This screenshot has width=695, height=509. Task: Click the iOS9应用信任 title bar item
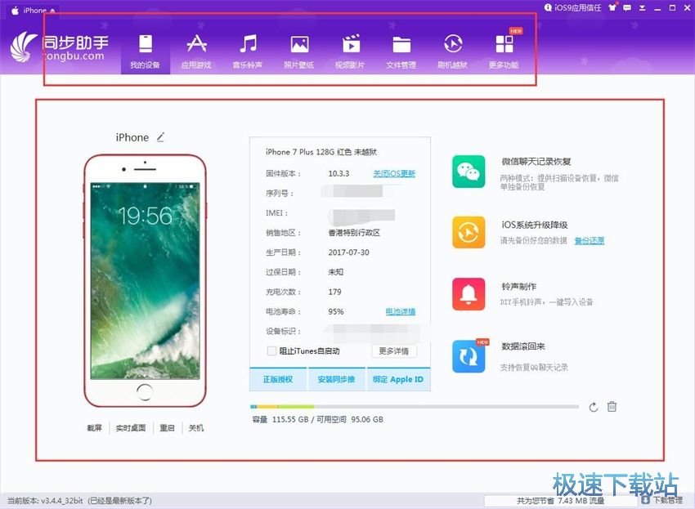[x=572, y=7]
